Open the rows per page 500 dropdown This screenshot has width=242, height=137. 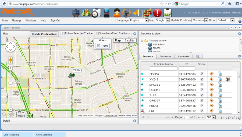point(211,117)
